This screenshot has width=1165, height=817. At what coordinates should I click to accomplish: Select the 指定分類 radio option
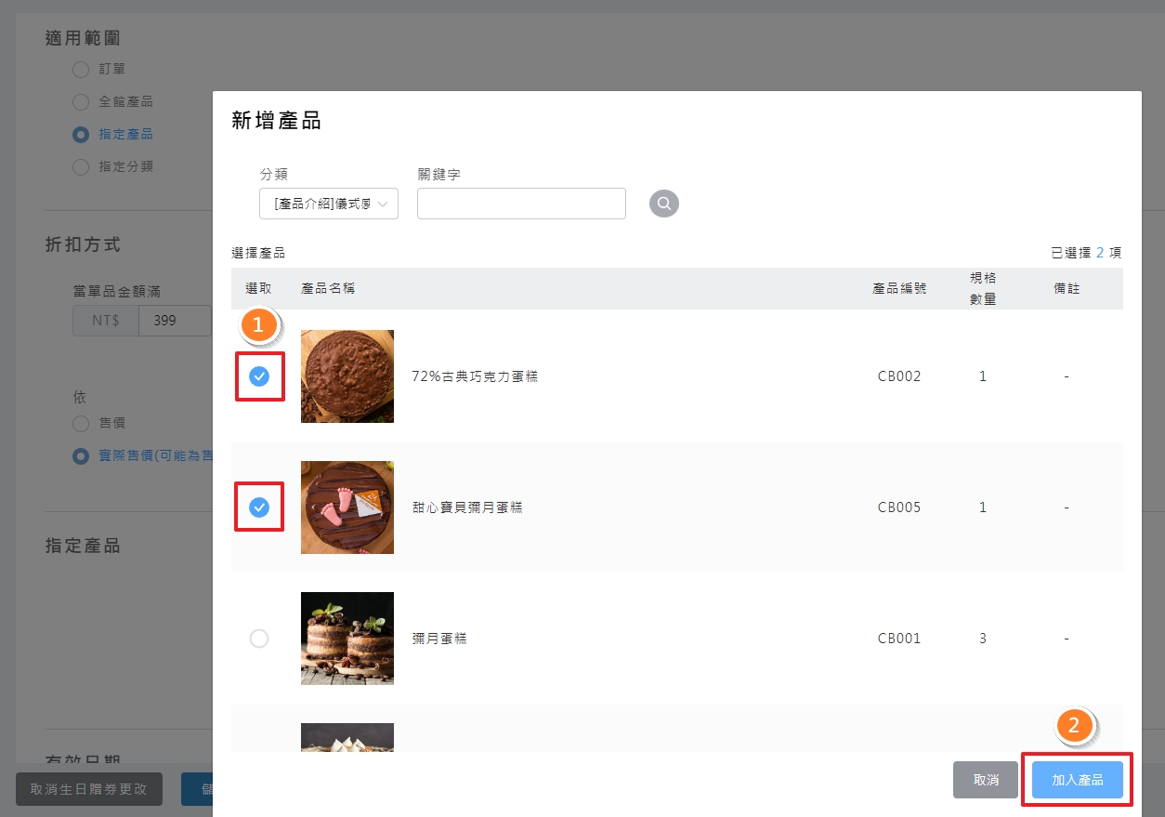[x=81, y=166]
